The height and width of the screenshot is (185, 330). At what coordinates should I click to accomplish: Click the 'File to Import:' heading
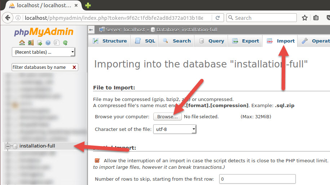point(114,88)
